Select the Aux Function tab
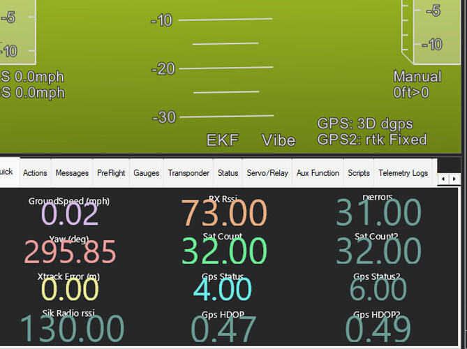 [318, 173]
